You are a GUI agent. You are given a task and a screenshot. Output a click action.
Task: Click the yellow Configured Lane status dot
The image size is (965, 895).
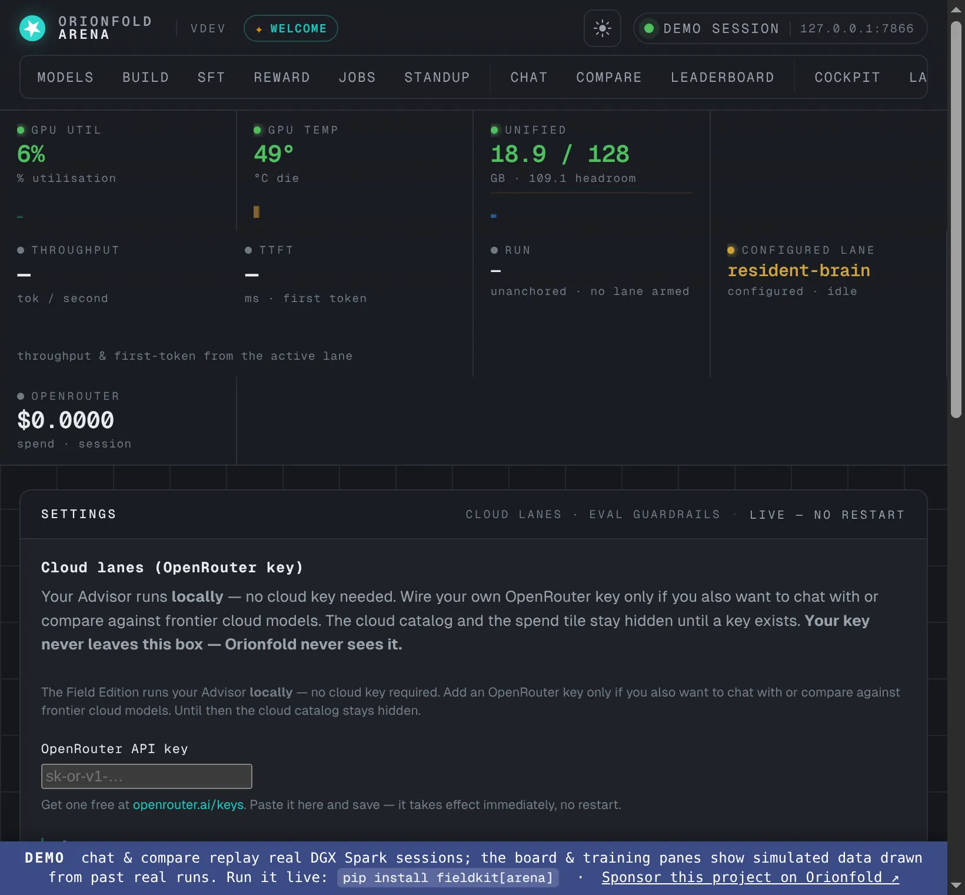(x=731, y=250)
